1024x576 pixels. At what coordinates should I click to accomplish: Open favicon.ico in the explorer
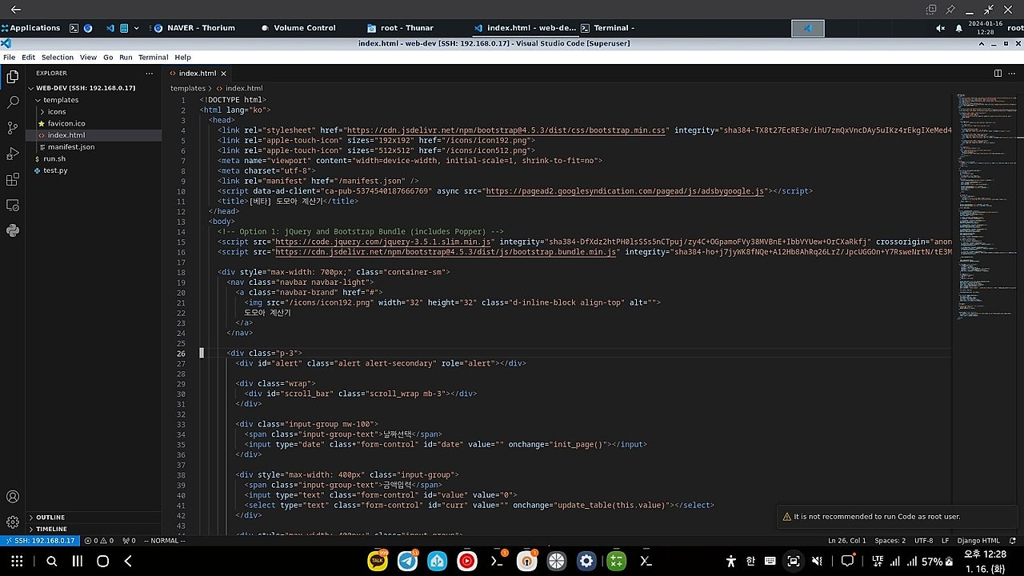tap(66, 123)
